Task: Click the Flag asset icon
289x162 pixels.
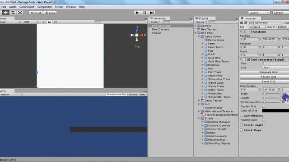Action: pos(206,51)
